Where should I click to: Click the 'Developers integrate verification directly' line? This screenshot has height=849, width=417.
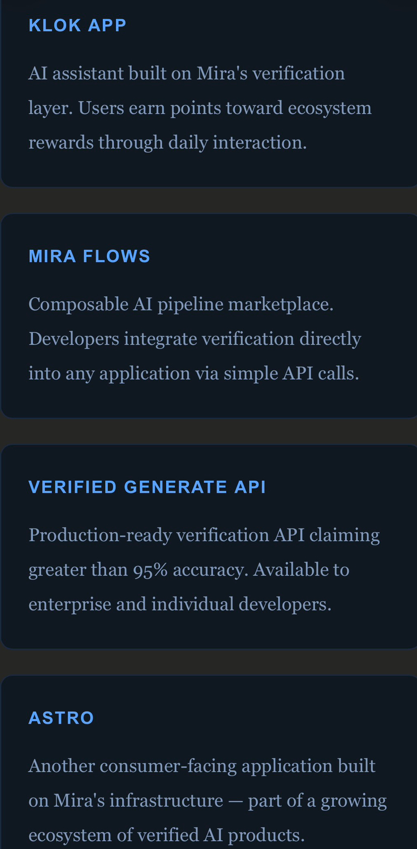point(194,339)
